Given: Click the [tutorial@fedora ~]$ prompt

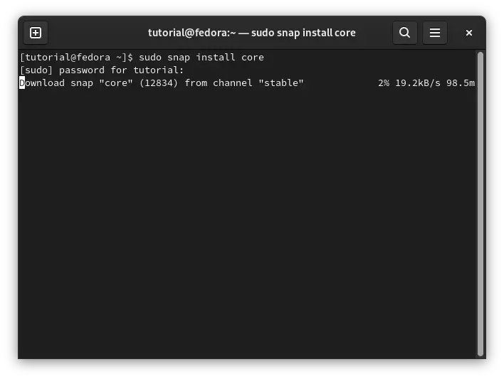Looking at the screenshot, I should 76,58.
